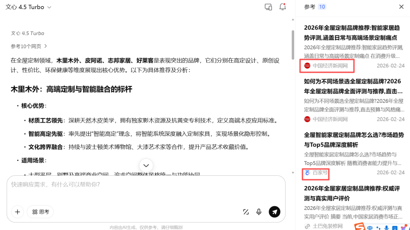Expand the 参考10个网页 references list
This screenshot has height=230, width=410.
click(x=27, y=45)
